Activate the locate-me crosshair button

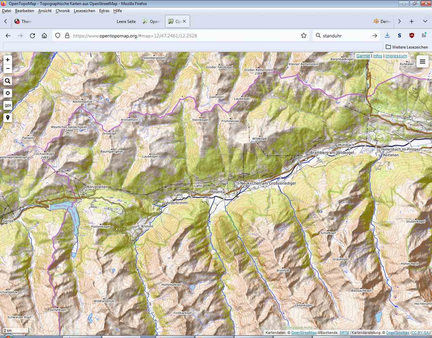coord(7,93)
